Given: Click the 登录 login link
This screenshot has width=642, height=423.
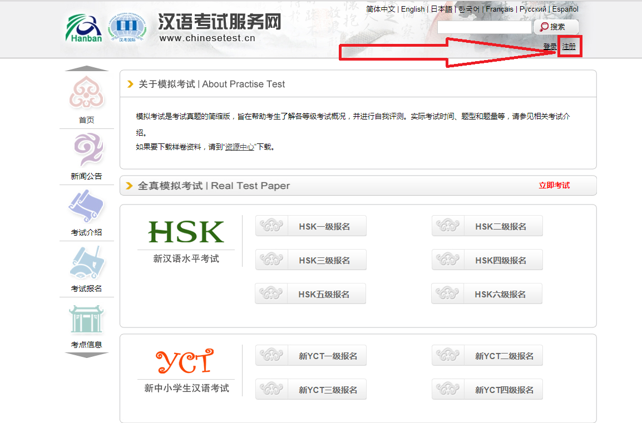Looking at the screenshot, I should 550,47.
